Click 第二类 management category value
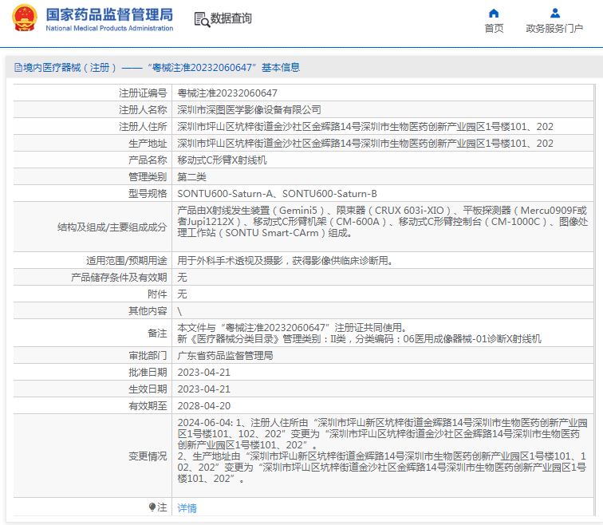Image resolution: width=603 pixels, height=525 pixels. [191, 177]
